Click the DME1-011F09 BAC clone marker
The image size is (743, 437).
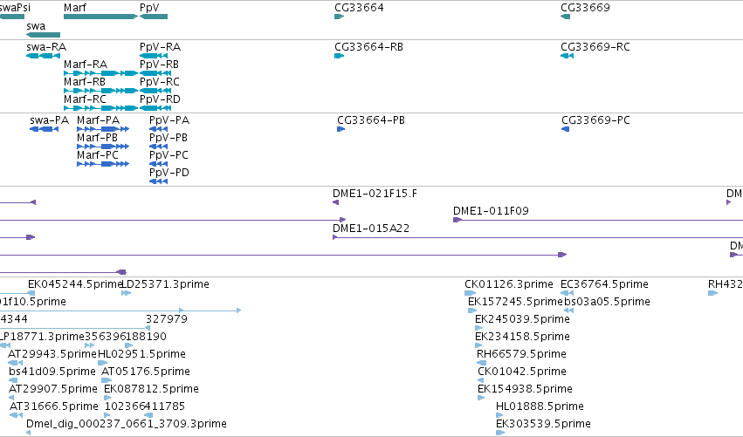457,220
